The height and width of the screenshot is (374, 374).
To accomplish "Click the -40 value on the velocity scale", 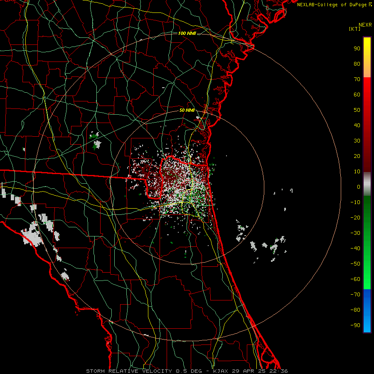I will pyautogui.click(x=355, y=249).
